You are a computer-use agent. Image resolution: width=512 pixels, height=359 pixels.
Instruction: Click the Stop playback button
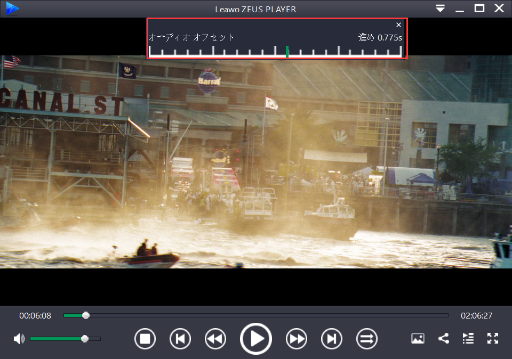(145, 339)
